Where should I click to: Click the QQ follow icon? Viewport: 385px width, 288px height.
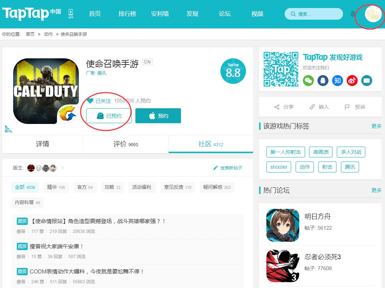coord(323,81)
